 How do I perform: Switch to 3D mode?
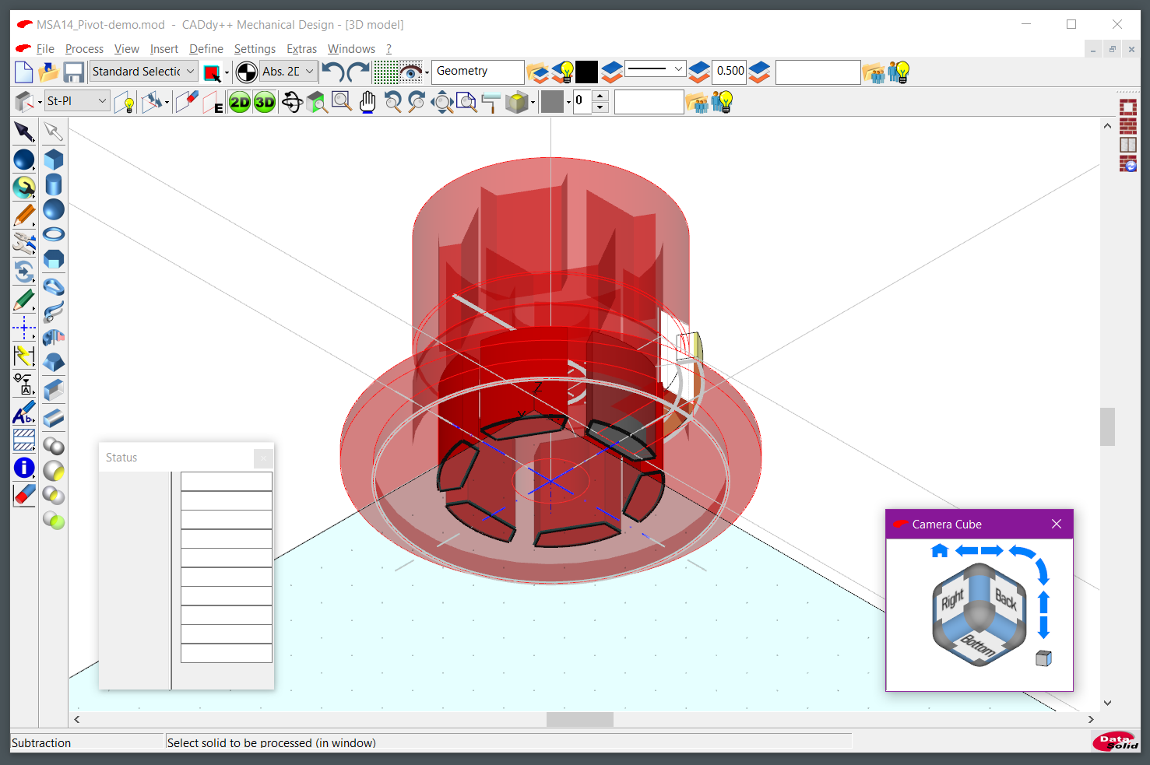click(265, 102)
